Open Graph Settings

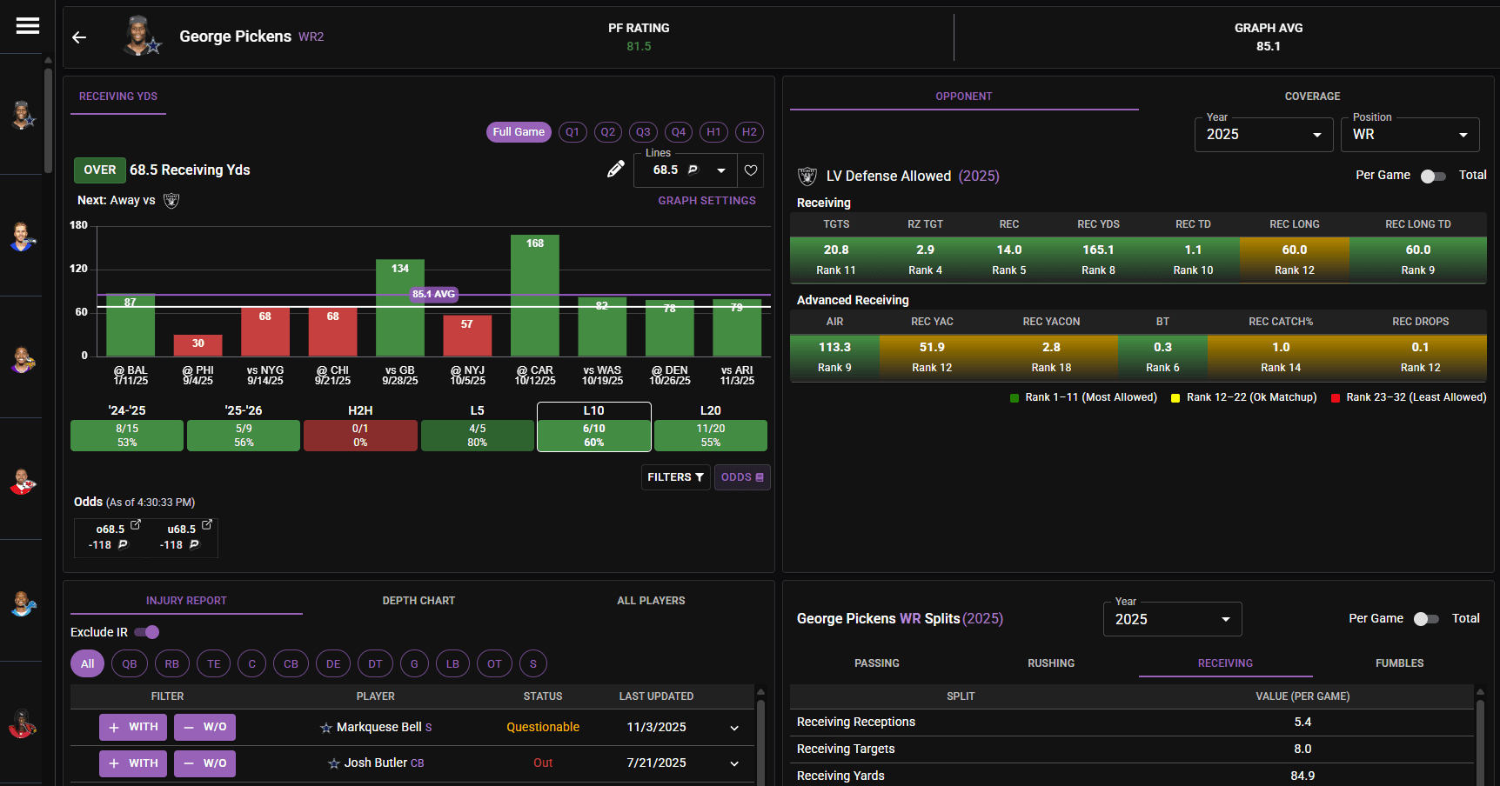tap(706, 200)
